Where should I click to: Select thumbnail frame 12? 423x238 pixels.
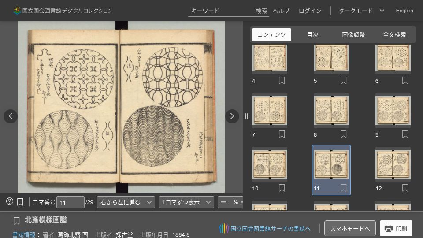(x=393, y=164)
